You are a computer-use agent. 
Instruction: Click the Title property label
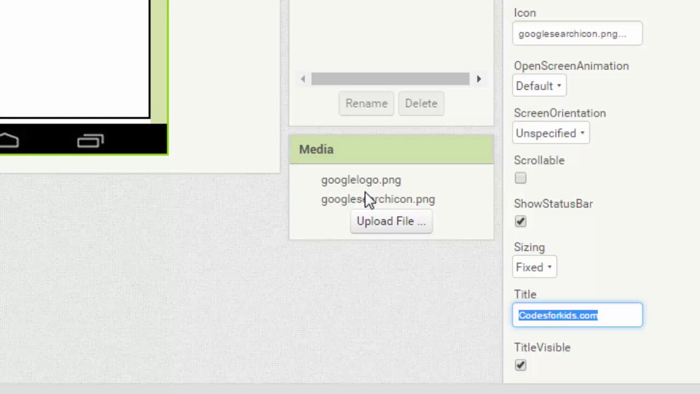click(525, 294)
